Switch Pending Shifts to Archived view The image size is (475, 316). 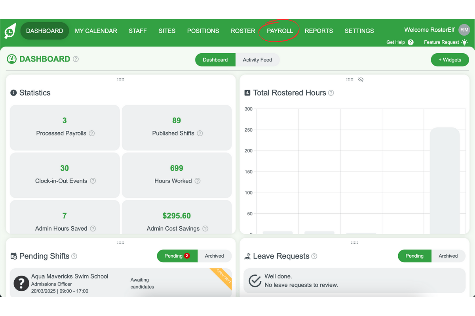pos(215,256)
